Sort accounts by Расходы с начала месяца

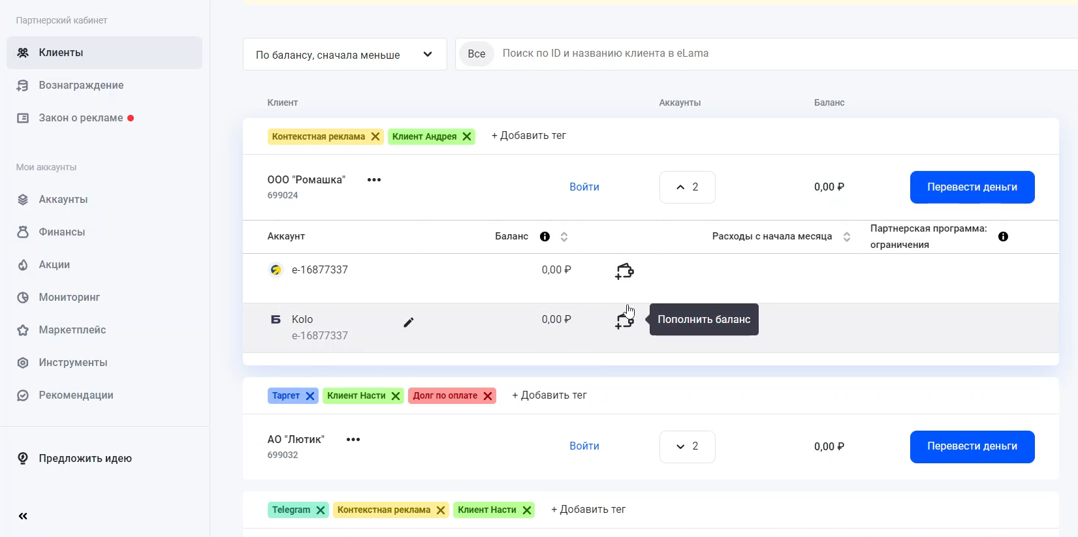coord(846,237)
